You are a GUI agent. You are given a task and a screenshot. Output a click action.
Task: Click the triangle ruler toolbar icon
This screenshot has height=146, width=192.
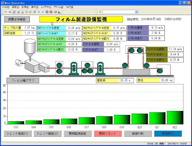59,12
